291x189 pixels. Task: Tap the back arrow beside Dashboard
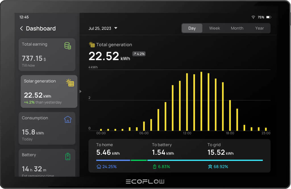pyautogui.click(x=21, y=28)
